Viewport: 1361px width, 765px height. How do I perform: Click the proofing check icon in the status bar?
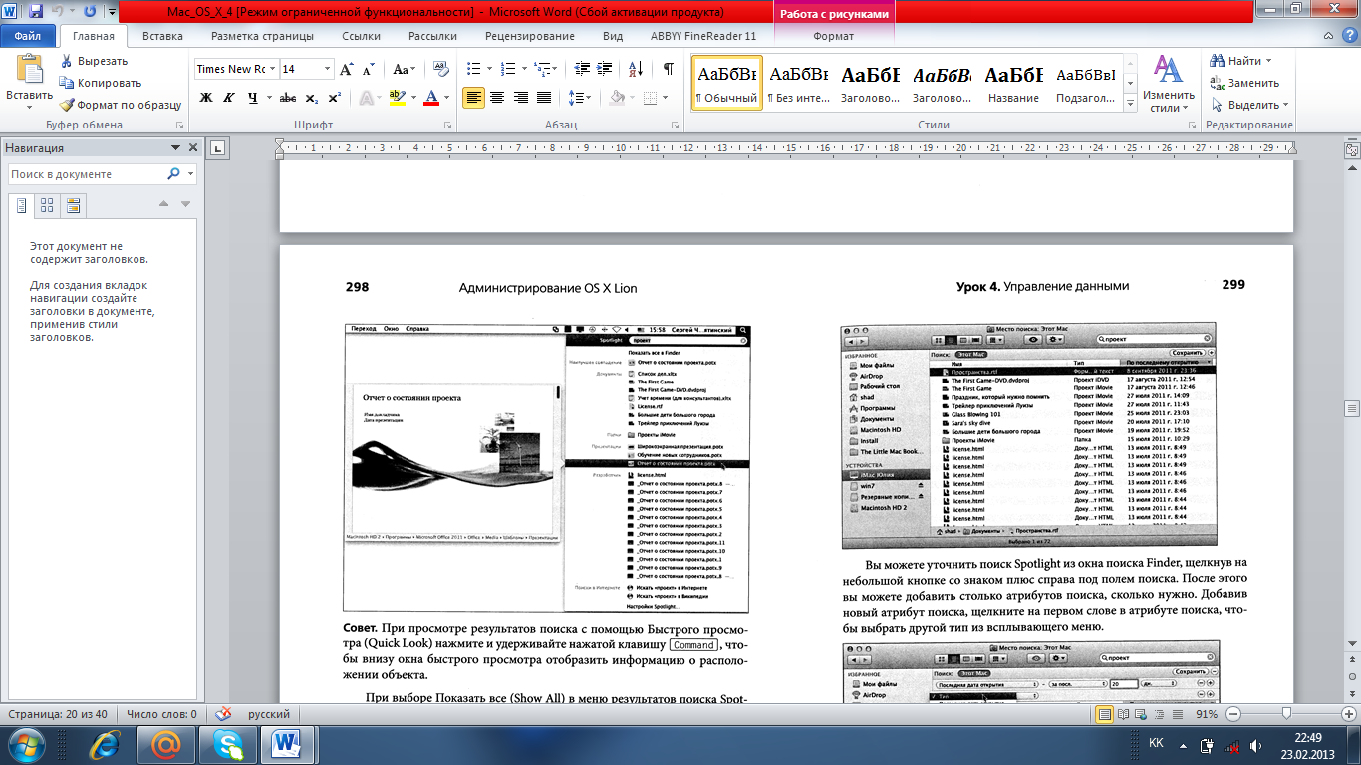[x=223, y=714]
